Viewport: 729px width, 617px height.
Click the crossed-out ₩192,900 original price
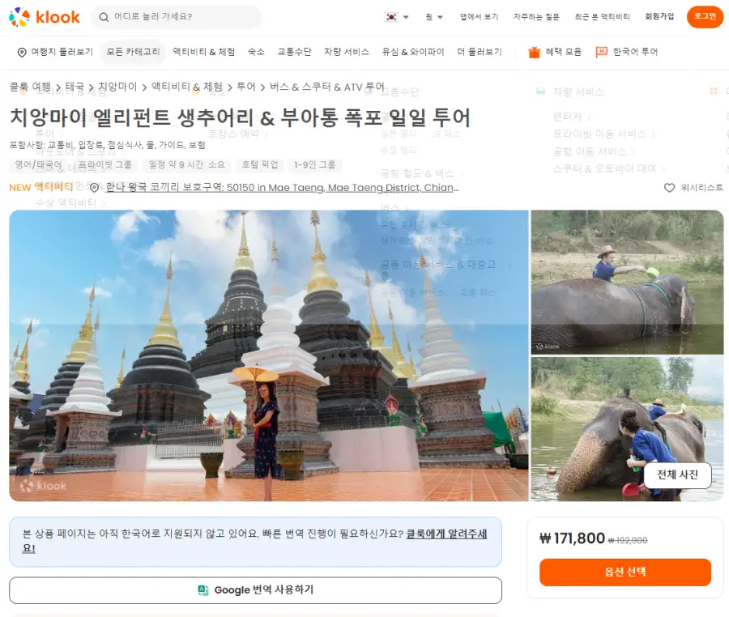pos(628,540)
